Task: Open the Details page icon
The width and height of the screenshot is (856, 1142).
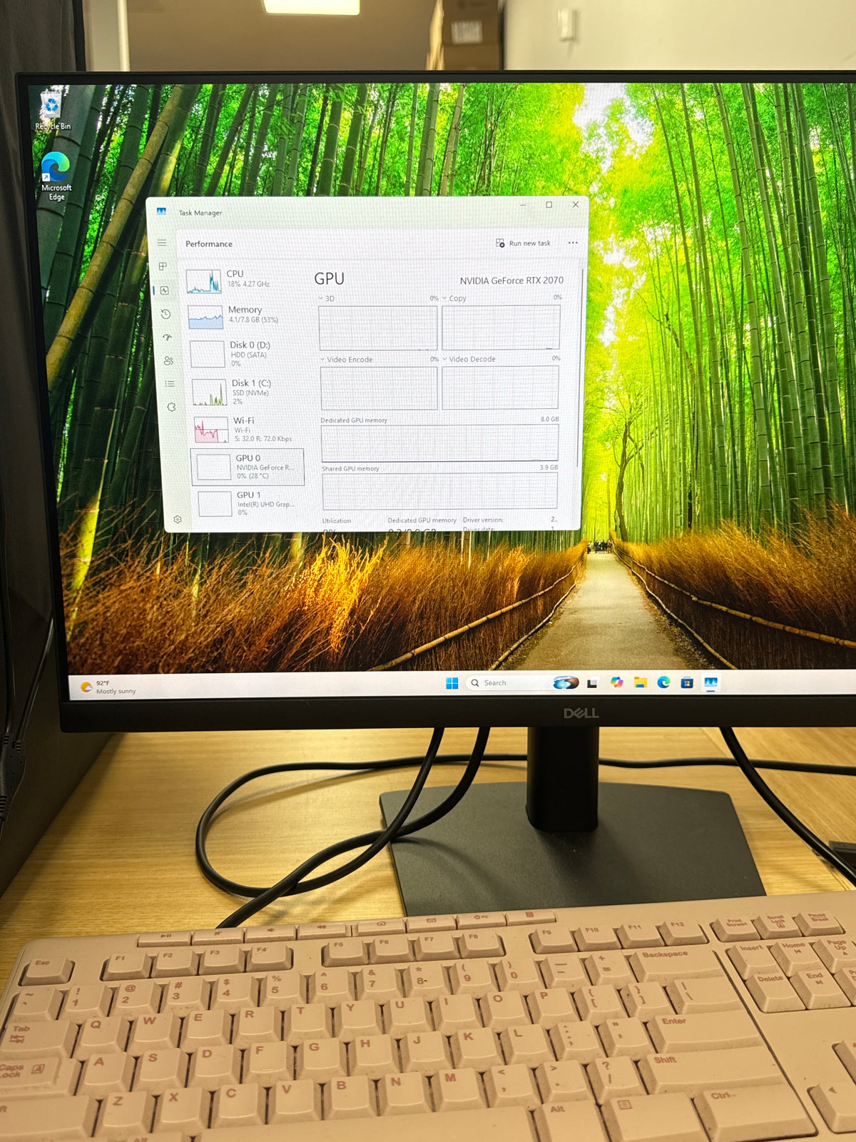Action: pyautogui.click(x=170, y=384)
